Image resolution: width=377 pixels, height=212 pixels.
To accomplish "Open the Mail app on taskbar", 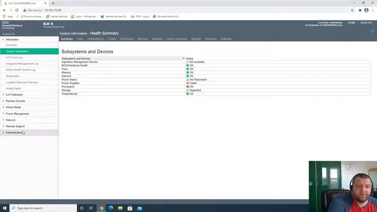I will coord(140,208).
